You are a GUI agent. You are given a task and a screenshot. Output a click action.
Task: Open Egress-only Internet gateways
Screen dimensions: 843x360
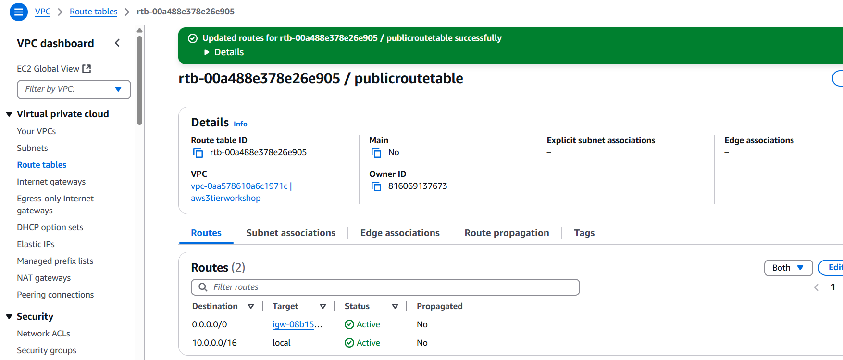pos(55,205)
